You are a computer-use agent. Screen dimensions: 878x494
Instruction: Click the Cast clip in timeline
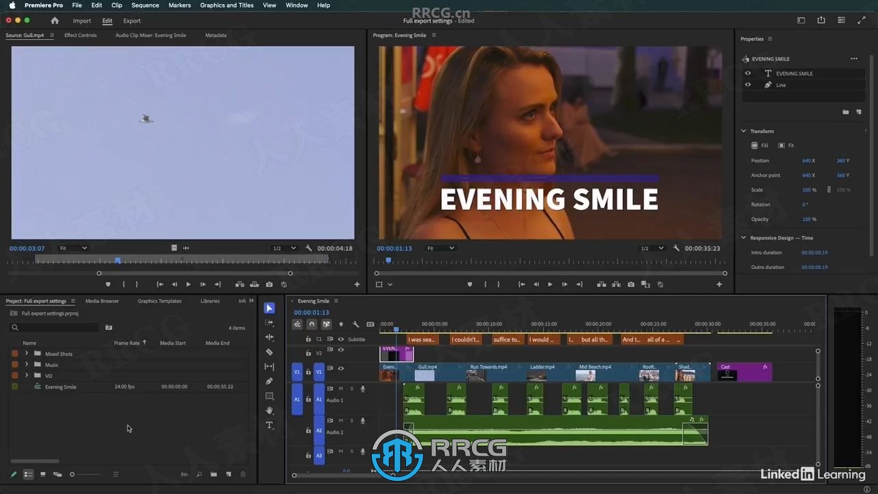pyautogui.click(x=744, y=372)
